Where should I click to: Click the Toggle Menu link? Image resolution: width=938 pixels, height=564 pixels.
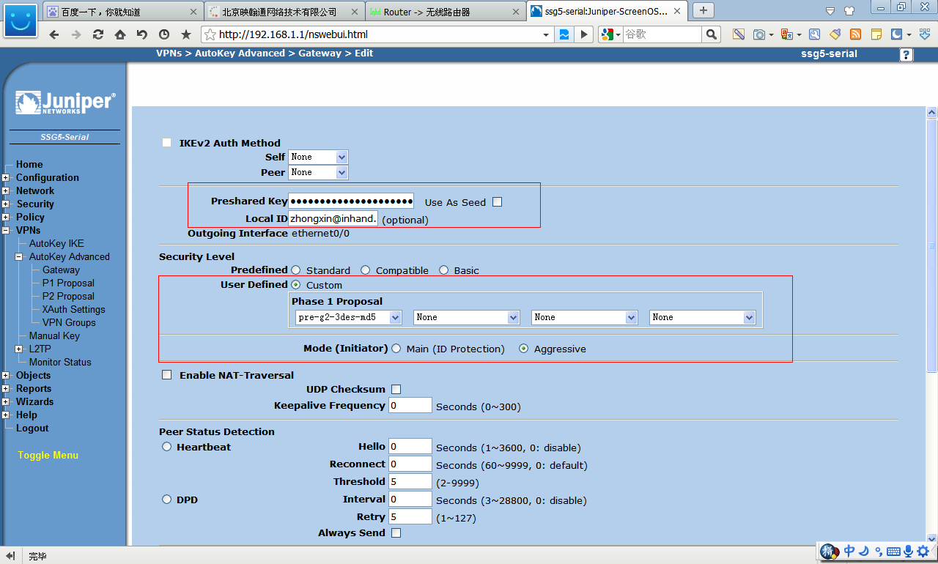tap(48, 455)
